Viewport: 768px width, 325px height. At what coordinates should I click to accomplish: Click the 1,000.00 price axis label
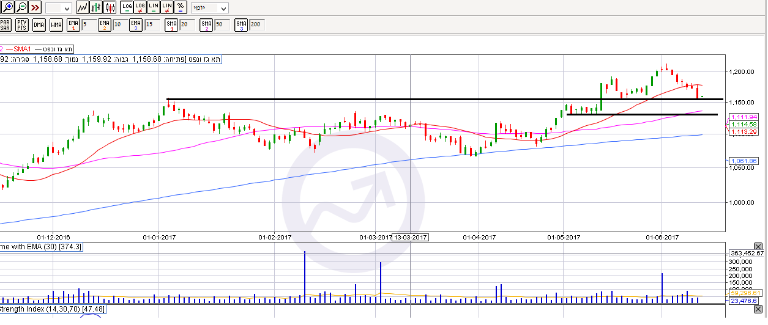click(740, 202)
